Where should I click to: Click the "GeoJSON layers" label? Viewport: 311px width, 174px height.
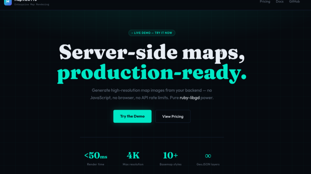(x=208, y=164)
